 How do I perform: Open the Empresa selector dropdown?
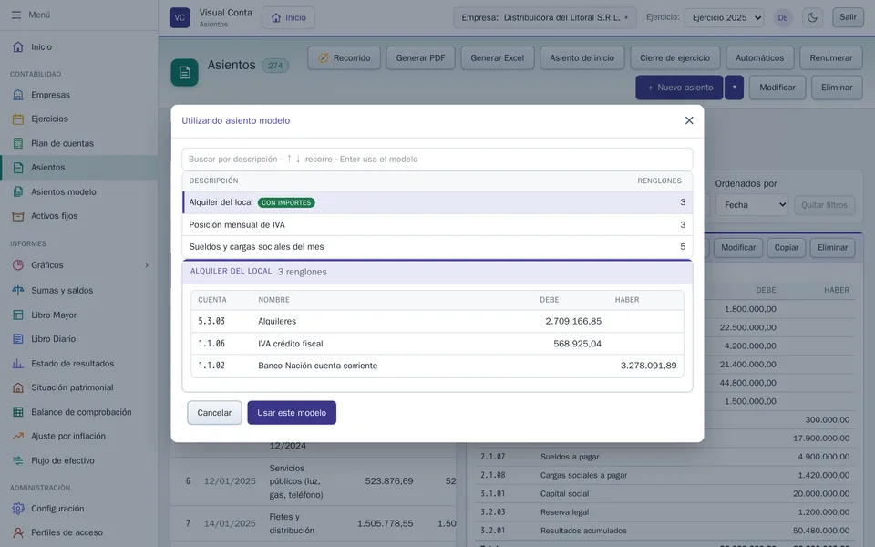tap(545, 17)
